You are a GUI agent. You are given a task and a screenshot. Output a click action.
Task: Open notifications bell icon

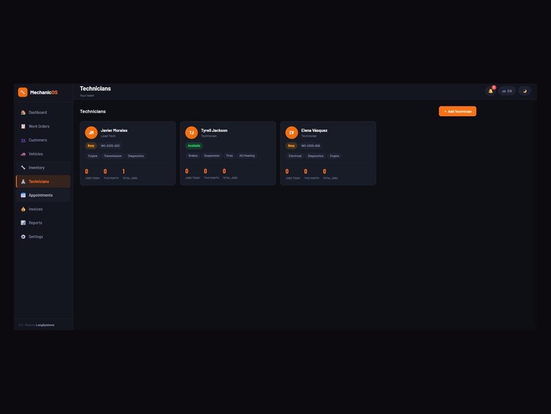pos(491,91)
